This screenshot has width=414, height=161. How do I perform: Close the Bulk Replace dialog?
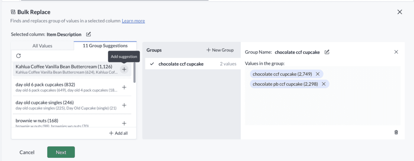tap(400, 12)
